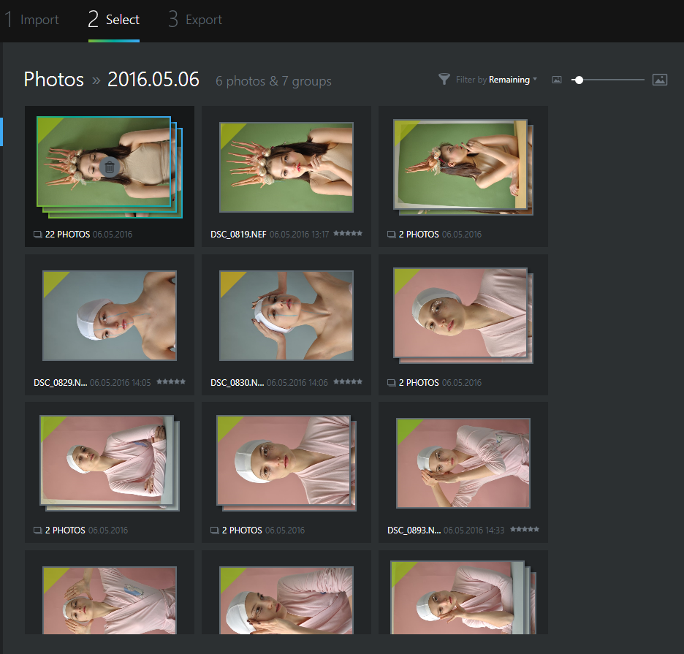
Task: Select the DSC_0829 photo thumbnail
Action: (x=110, y=316)
